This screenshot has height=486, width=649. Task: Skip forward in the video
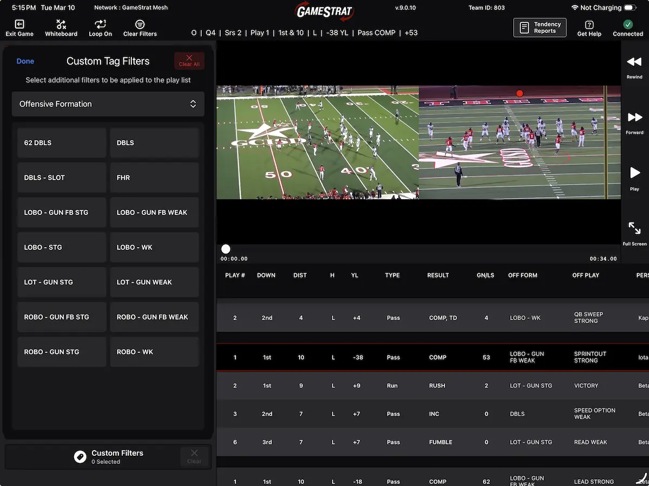pos(634,118)
